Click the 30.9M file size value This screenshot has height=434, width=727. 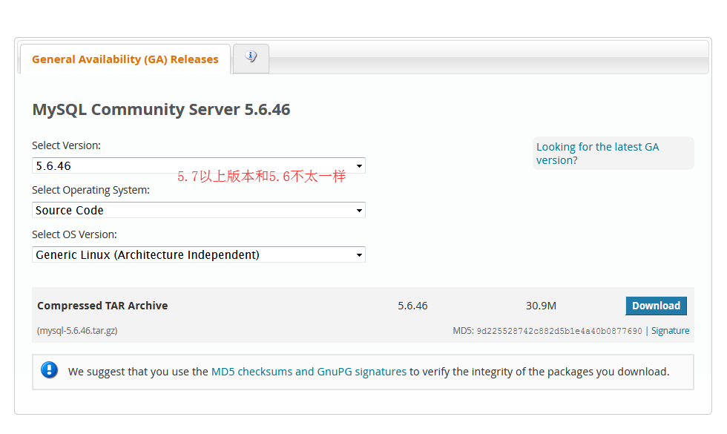541,306
